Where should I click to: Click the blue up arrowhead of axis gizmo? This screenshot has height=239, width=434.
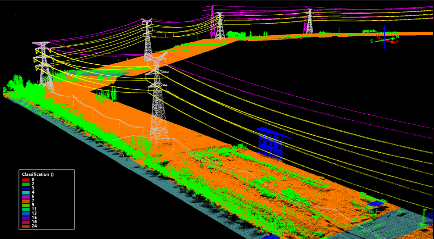[x=384, y=27]
